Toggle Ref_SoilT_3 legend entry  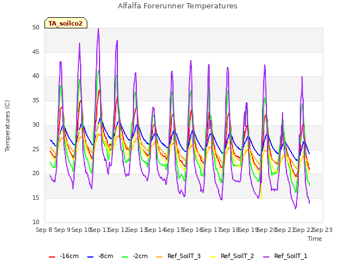pyautogui.click(x=179, y=256)
